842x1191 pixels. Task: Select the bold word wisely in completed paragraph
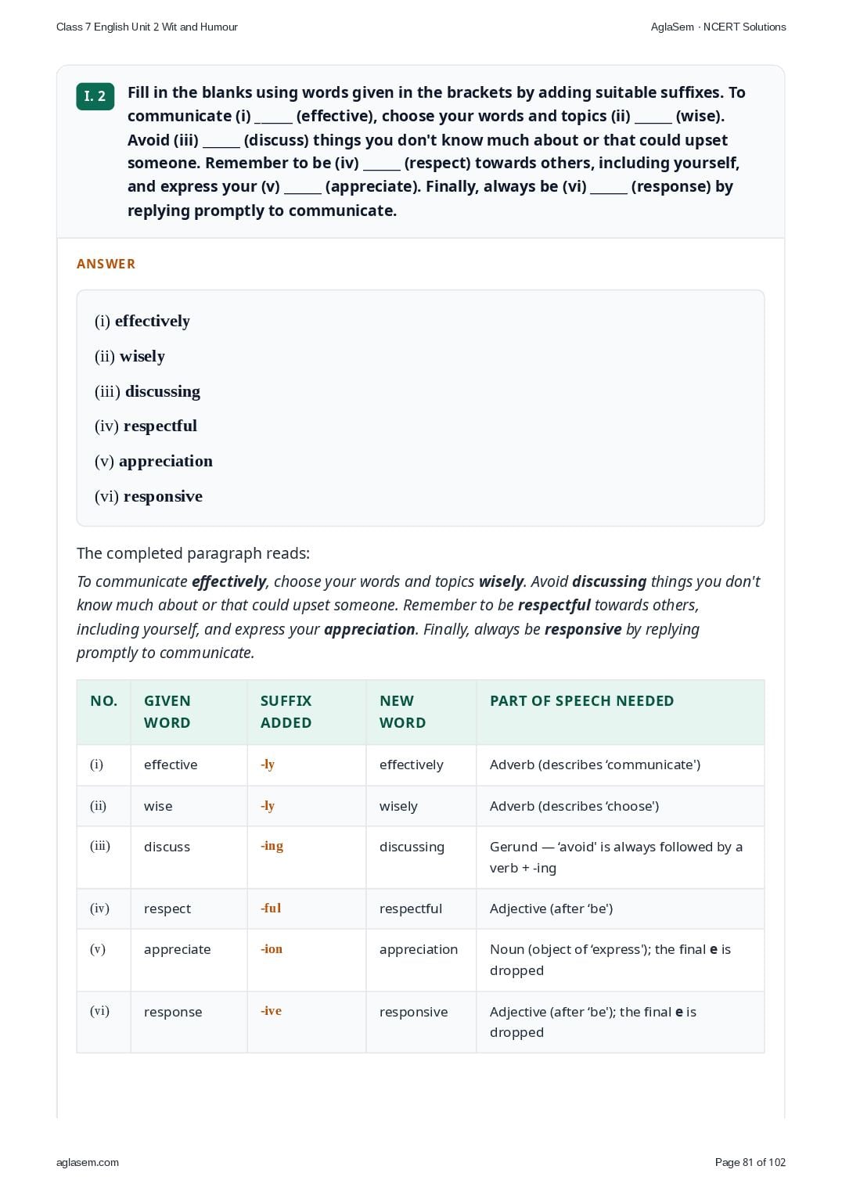(x=501, y=581)
